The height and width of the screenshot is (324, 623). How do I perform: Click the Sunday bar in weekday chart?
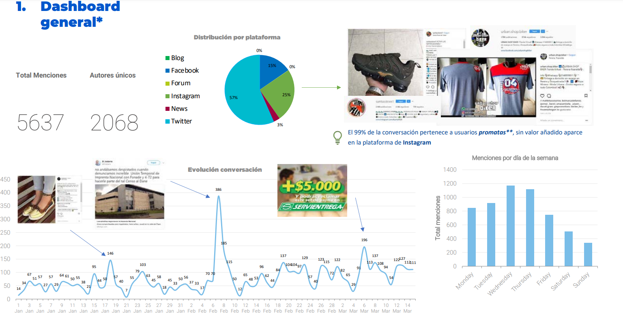[x=588, y=255]
